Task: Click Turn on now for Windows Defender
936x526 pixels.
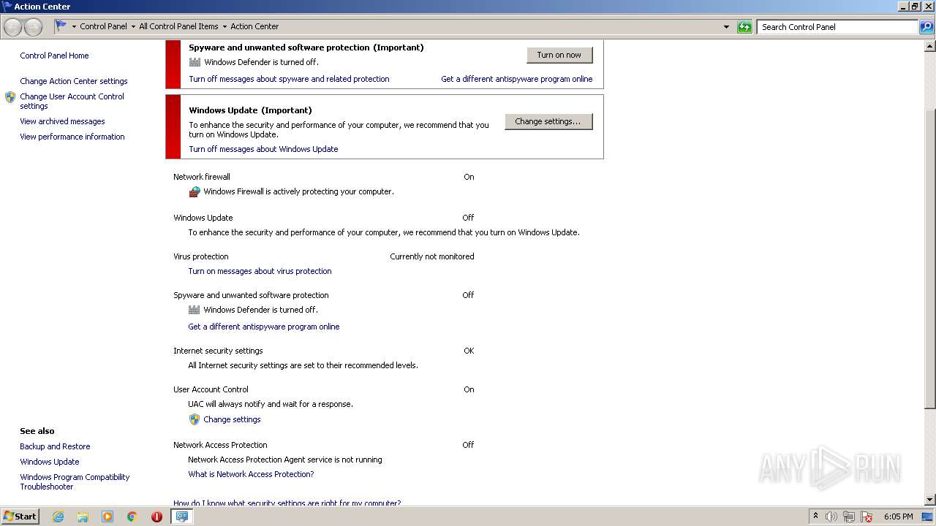Action: [559, 55]
